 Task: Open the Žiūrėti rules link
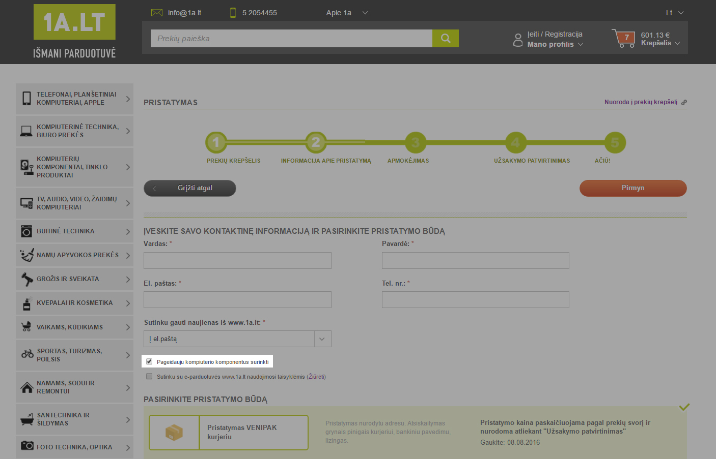click(316, 377)
